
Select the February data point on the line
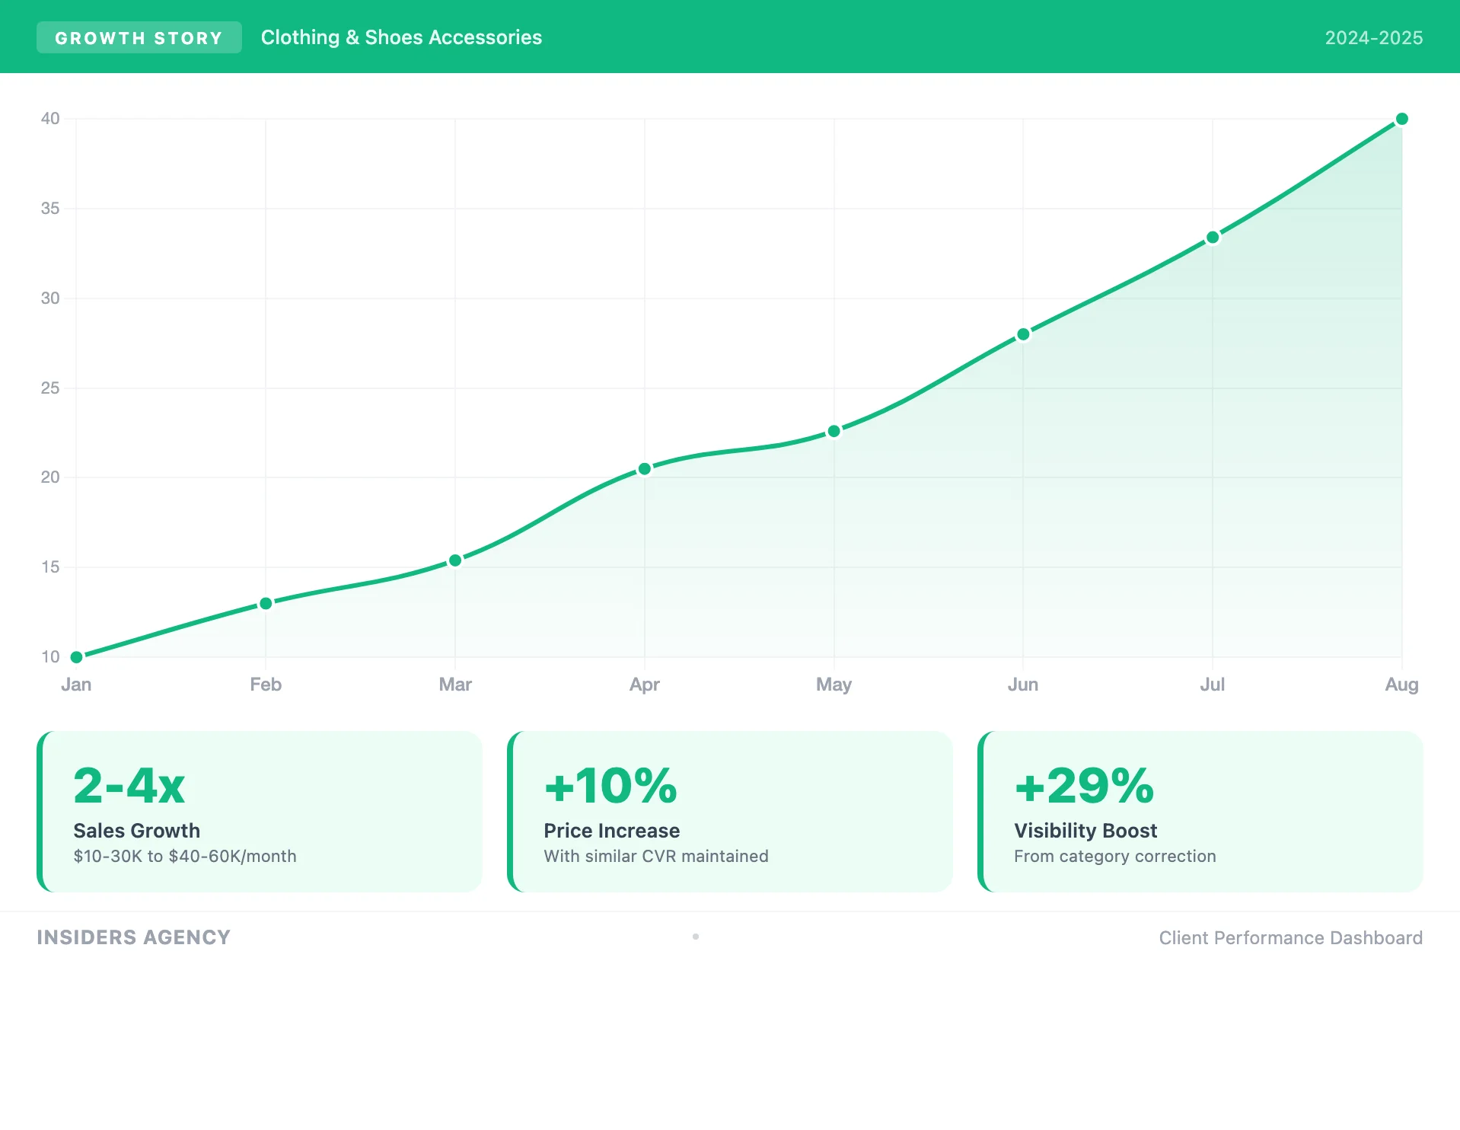pyautogui.click(x=266, y=603)
